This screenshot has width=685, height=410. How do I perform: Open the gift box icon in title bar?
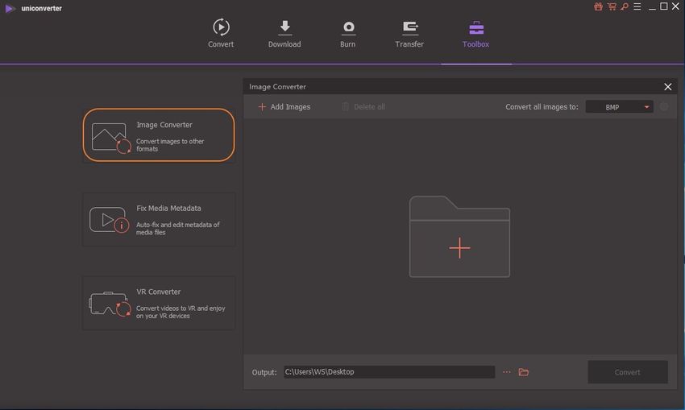598,6
